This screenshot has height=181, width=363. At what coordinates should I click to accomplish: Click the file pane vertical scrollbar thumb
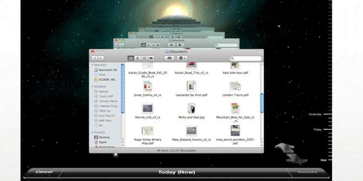262,103
